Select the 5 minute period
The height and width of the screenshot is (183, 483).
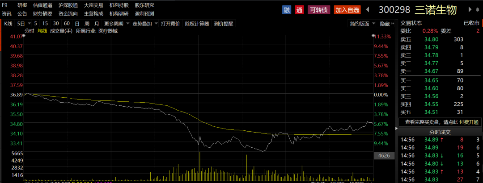(36, 24)
